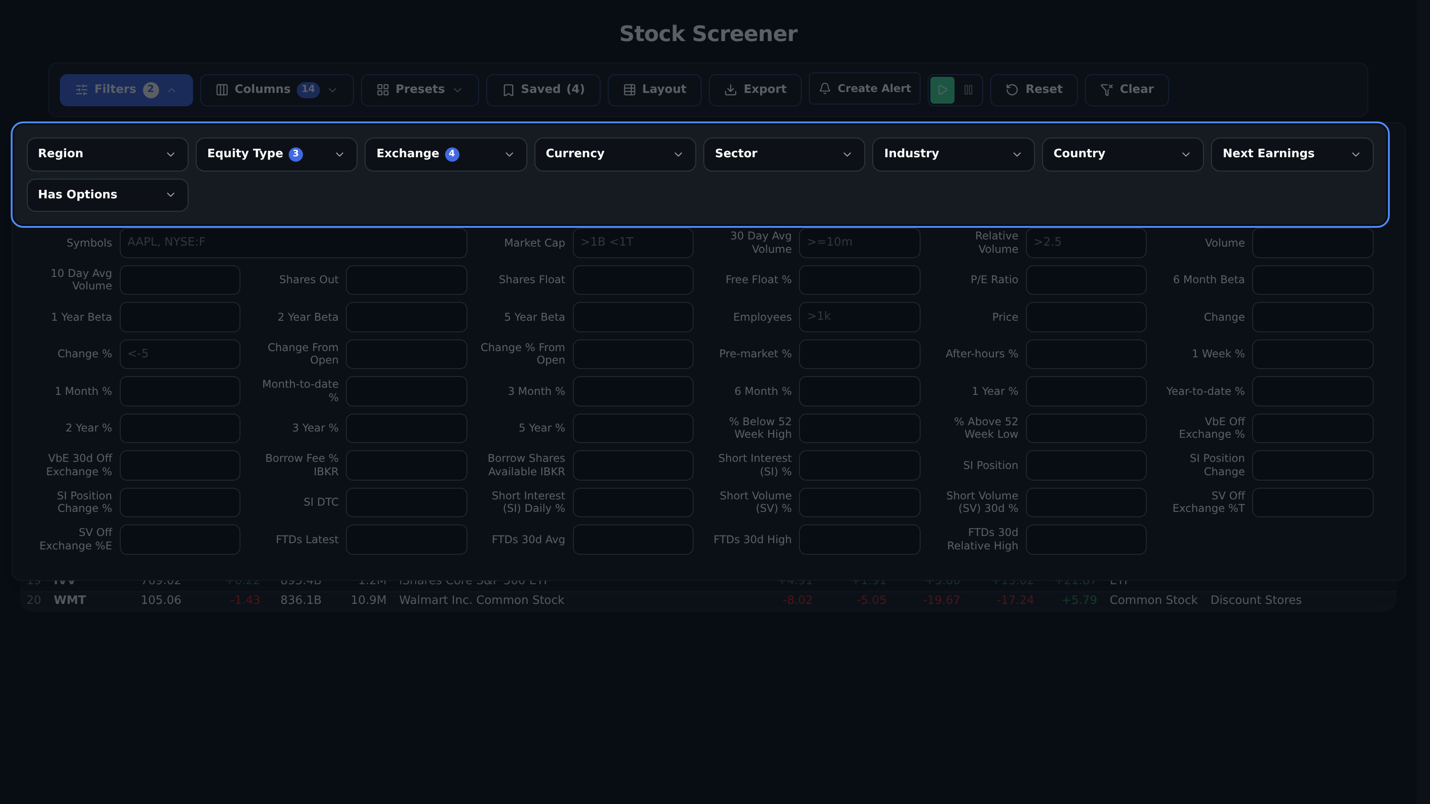The image size is (1430, 804).
Task: Click the 1 Week % field
Action: tap(1313, 354)
